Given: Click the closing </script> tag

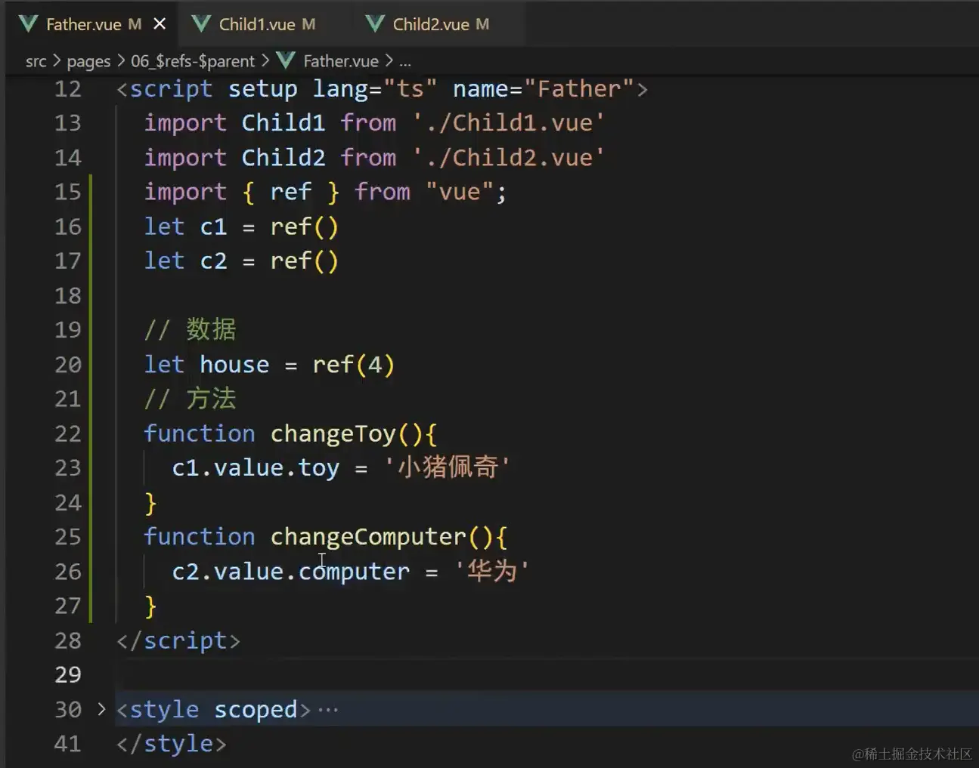Looking at the screenshot, I should 178,640.
